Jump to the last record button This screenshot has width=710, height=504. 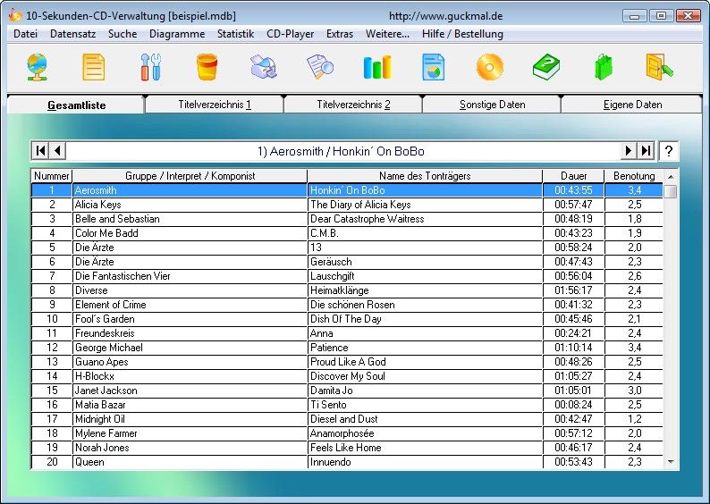(646, 151)
